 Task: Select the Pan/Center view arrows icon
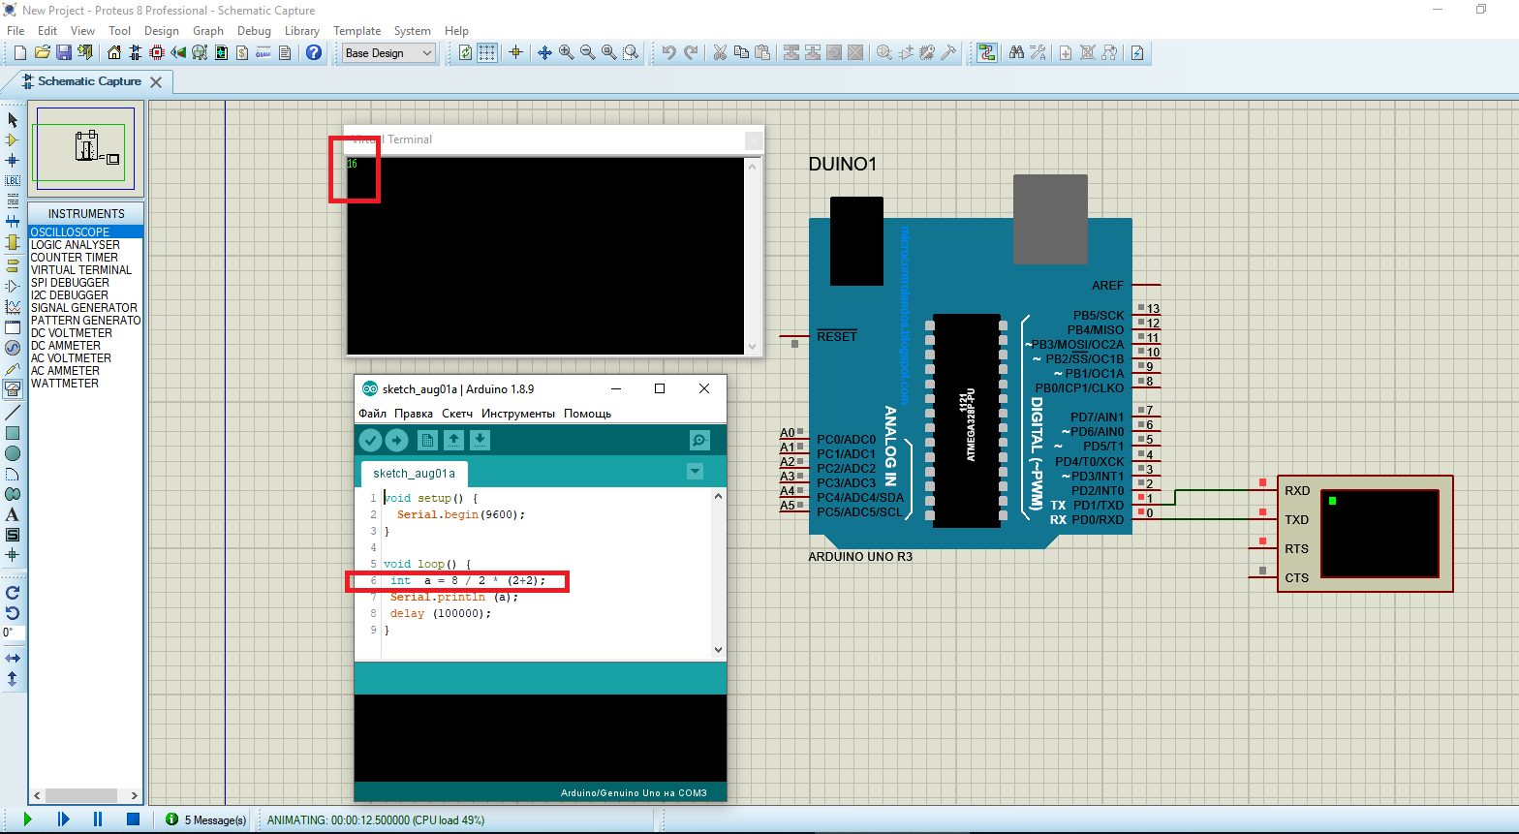[x=545, y=52]
